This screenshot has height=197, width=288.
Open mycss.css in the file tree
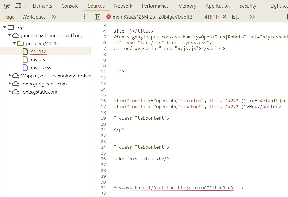pyautogui.click(x=41, y=68)
